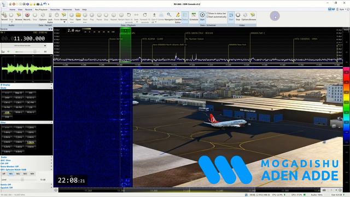Collapse the Filter panel section

pos(51,123)
